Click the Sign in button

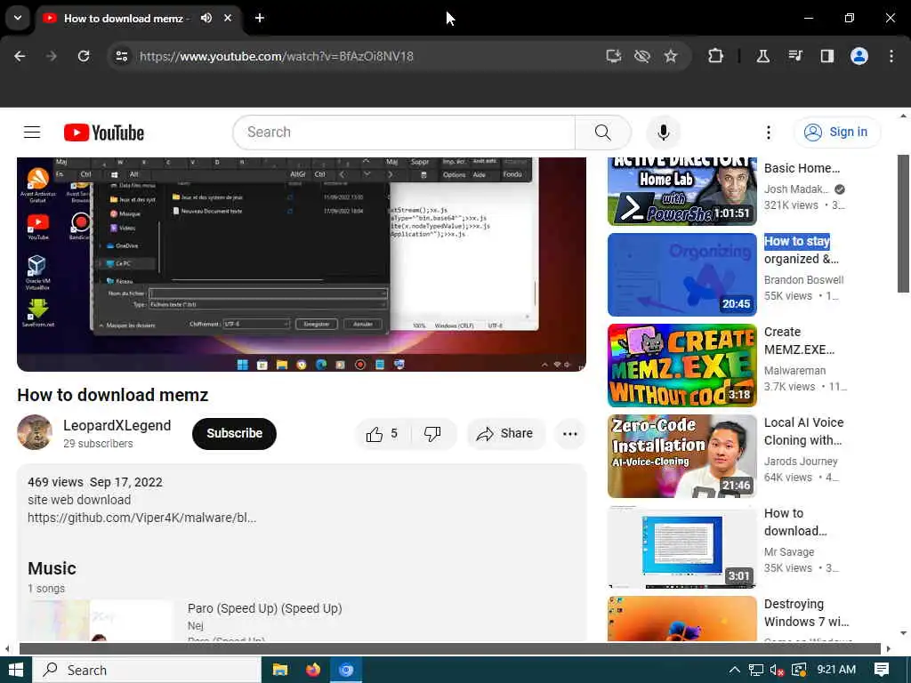836,133
